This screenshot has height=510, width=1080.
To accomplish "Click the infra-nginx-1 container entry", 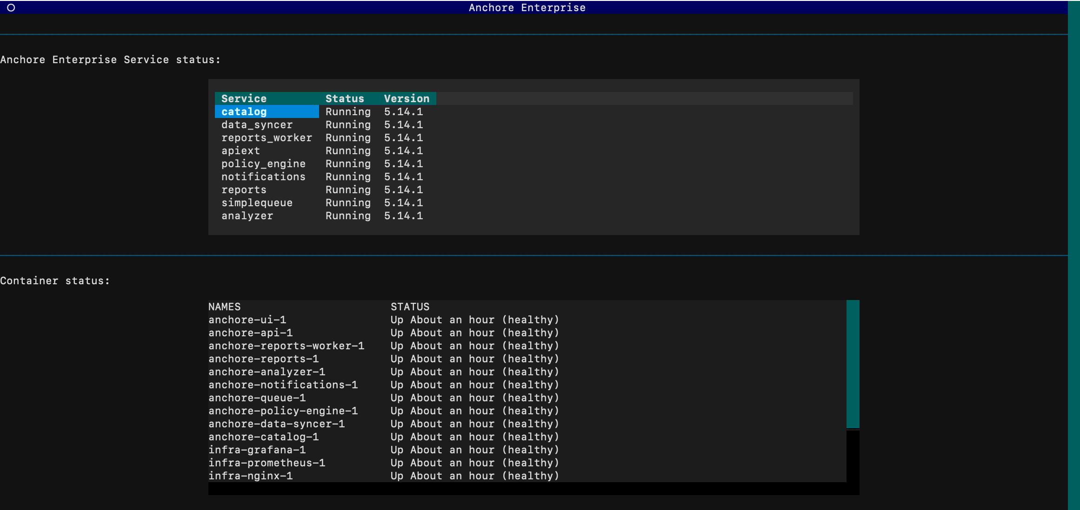I will pos(250,476).
